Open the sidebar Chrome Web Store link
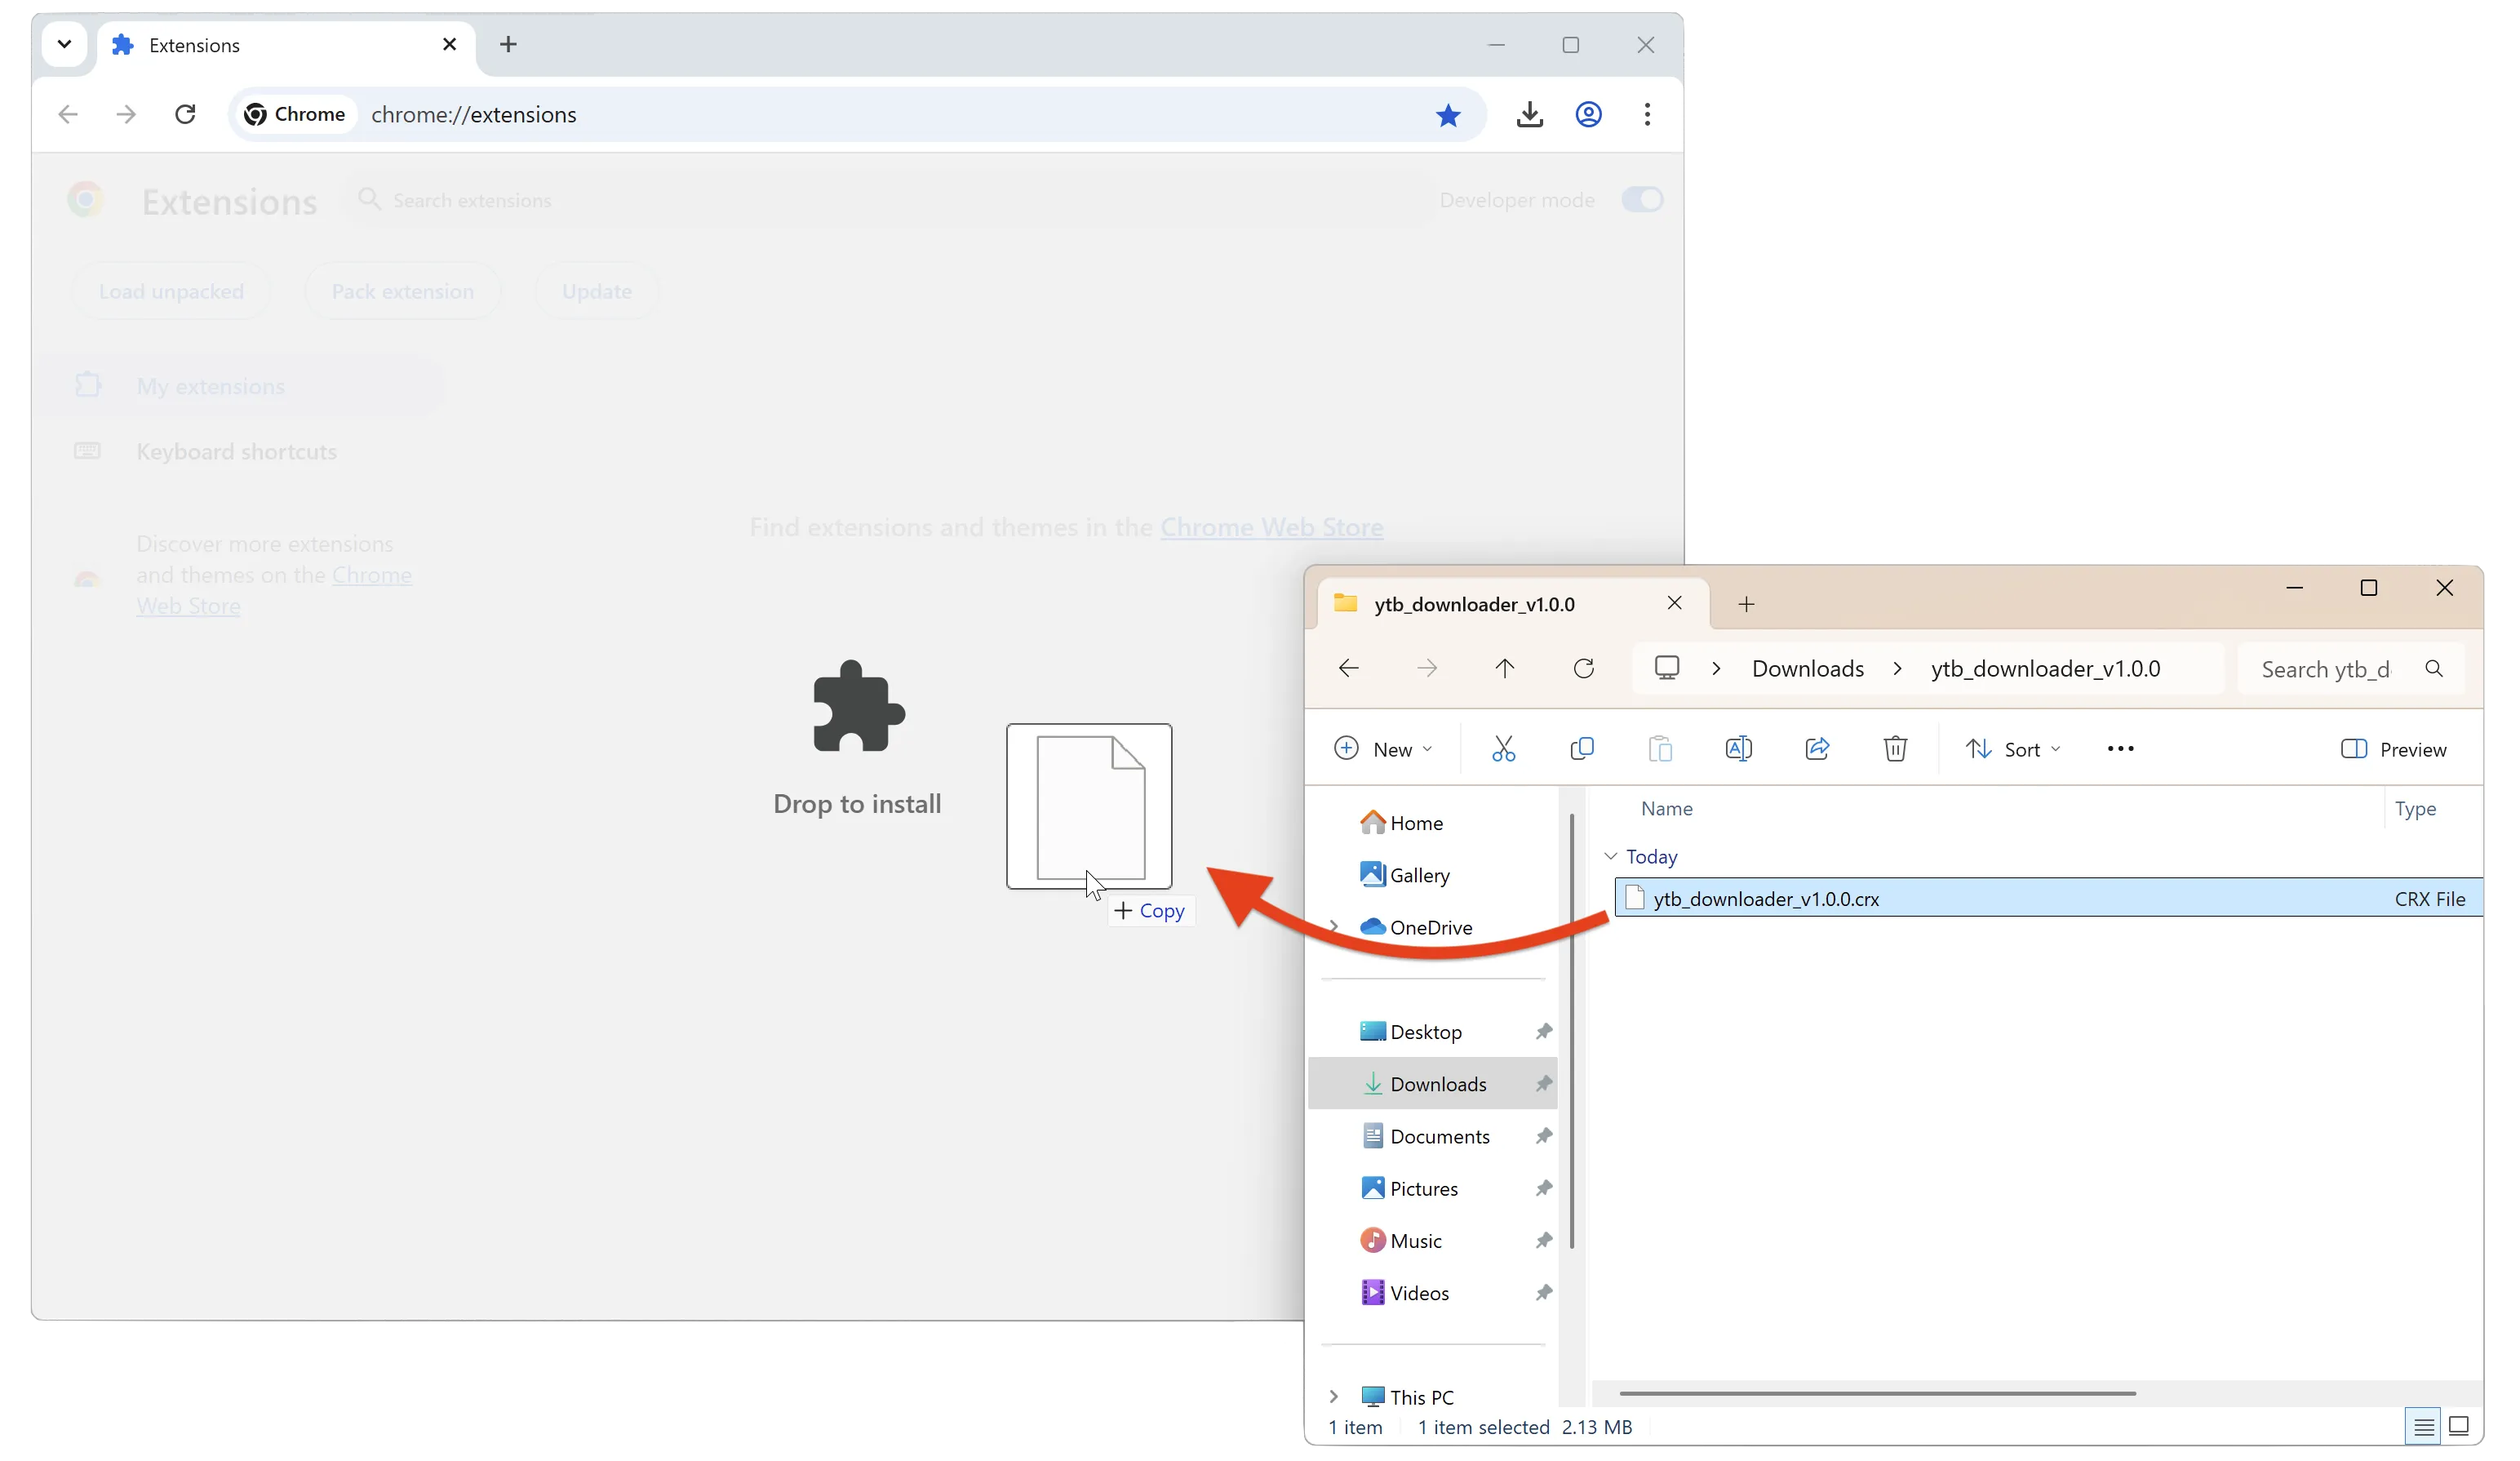This screenshot has width=2520, height=1461. pos(274,590)
